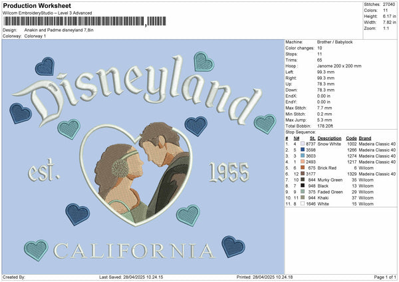Click the Machine value 'Brother / Babylock'
The height and width of the screenshot is (282, 399).
(x=335, y=42)
